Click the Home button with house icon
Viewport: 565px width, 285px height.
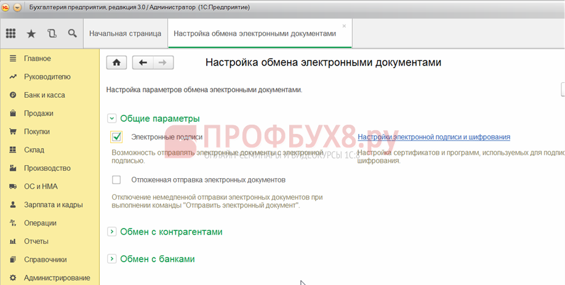coord(116,63)
